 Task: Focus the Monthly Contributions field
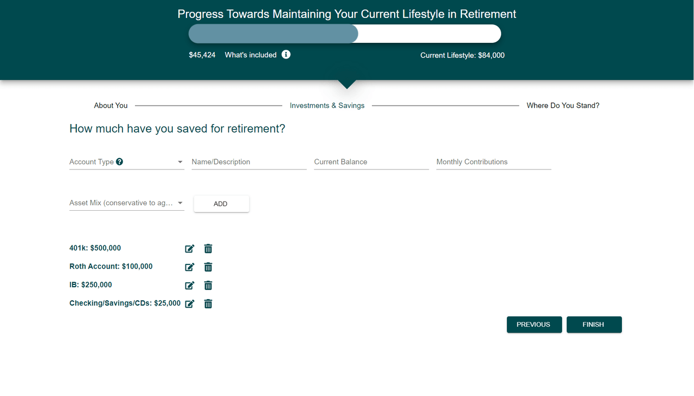(494, 161)
